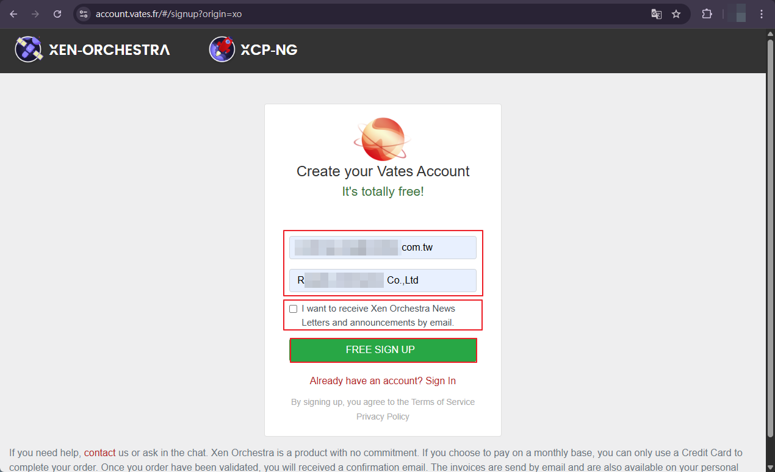Open the browser extensions puzzle icon
This screenshot has width=775, height=472.
tap(707, 14)
